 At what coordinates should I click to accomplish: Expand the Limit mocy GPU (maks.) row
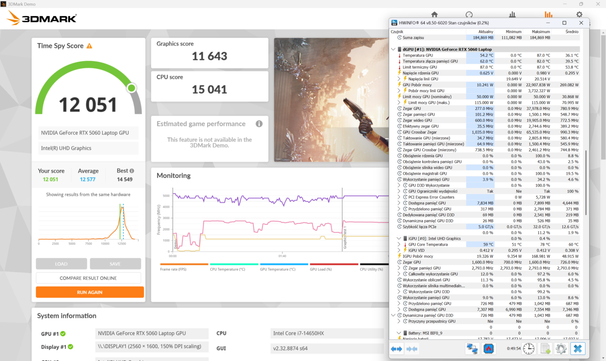399,103
